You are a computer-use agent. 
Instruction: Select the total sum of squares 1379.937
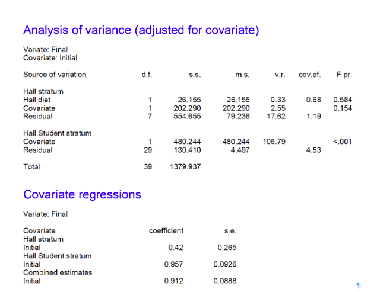pos(186,167)
